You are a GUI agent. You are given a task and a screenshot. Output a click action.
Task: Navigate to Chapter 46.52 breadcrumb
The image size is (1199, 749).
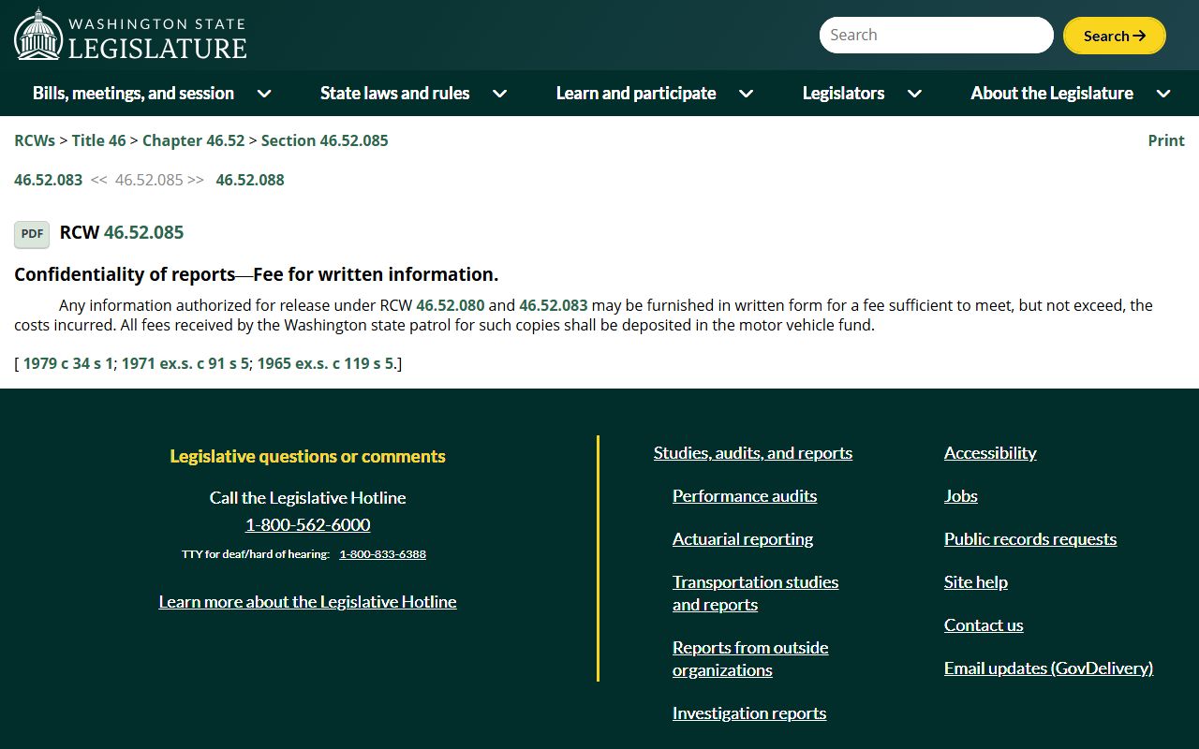click(x=193, y=140)
